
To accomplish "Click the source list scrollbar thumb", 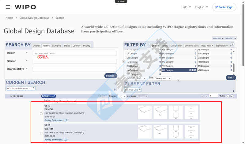I will click(x=234, y=67).
